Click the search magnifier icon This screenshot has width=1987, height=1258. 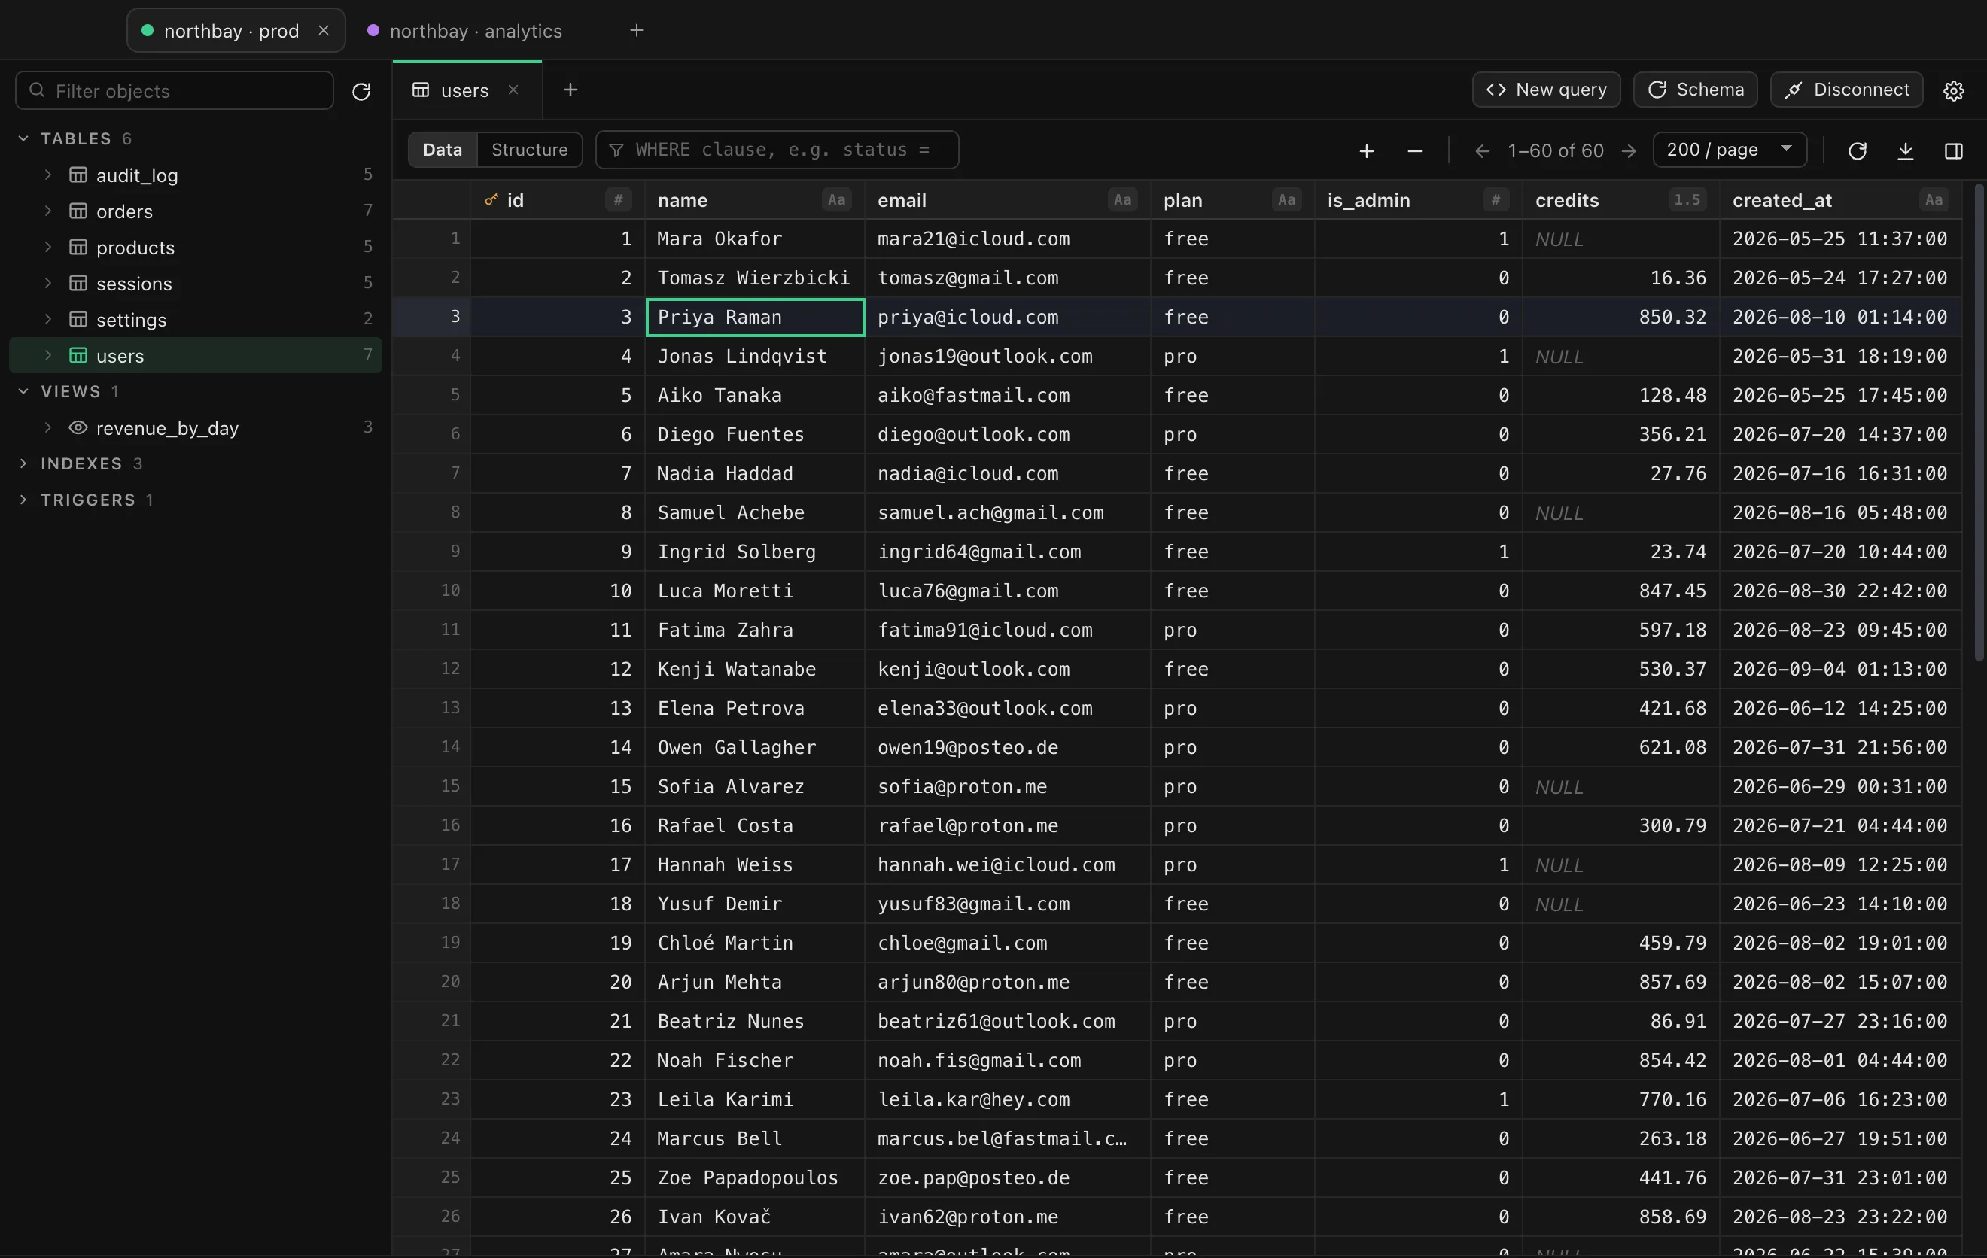coord(37,90)
